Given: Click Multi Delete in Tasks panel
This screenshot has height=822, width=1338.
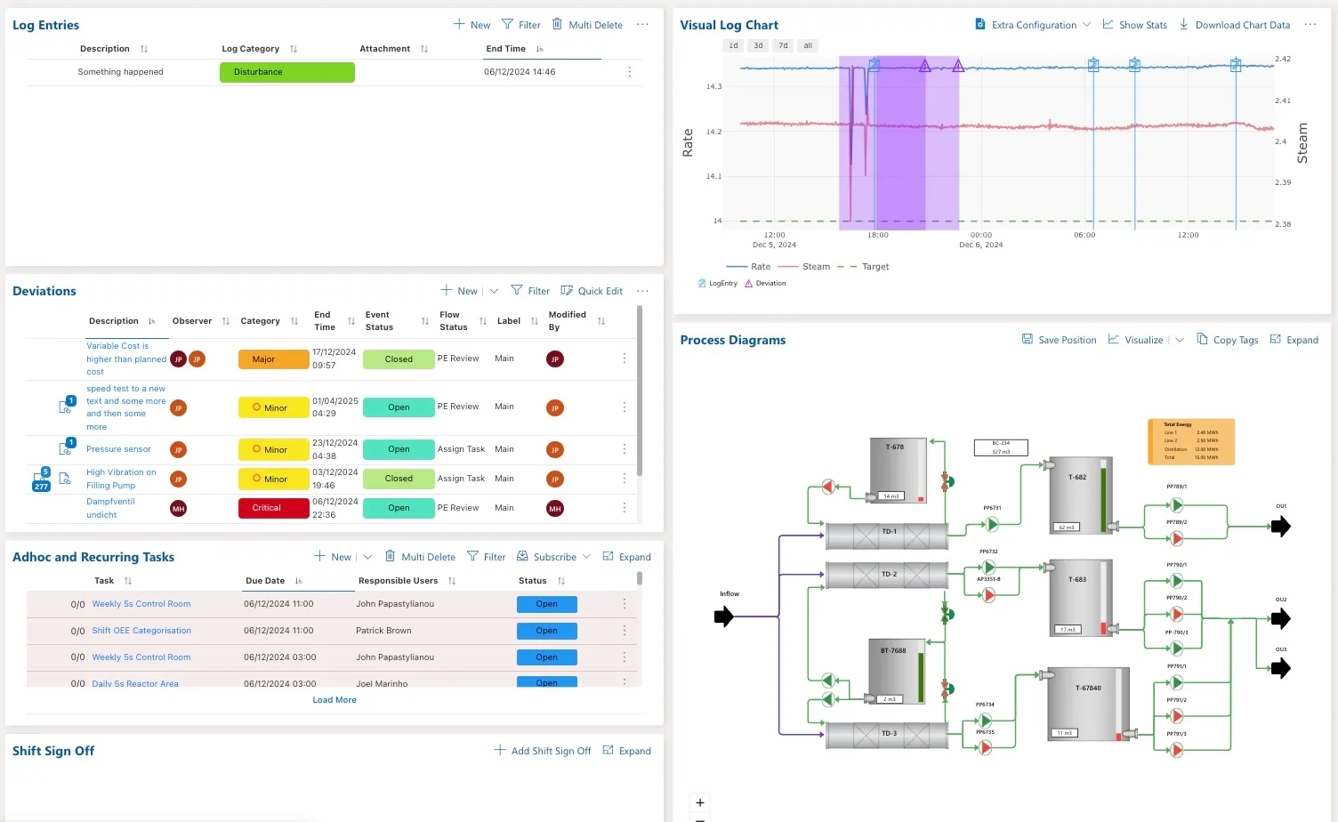Looking at the screenshot, I should coord(420,557).
